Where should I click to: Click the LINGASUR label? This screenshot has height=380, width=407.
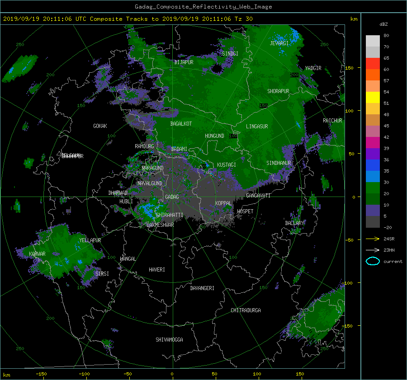[x=257, y=127]
